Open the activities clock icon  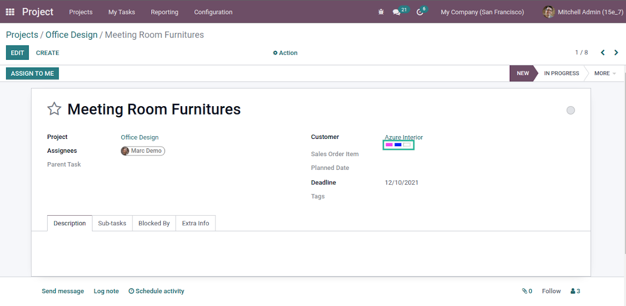coord(420,12)
